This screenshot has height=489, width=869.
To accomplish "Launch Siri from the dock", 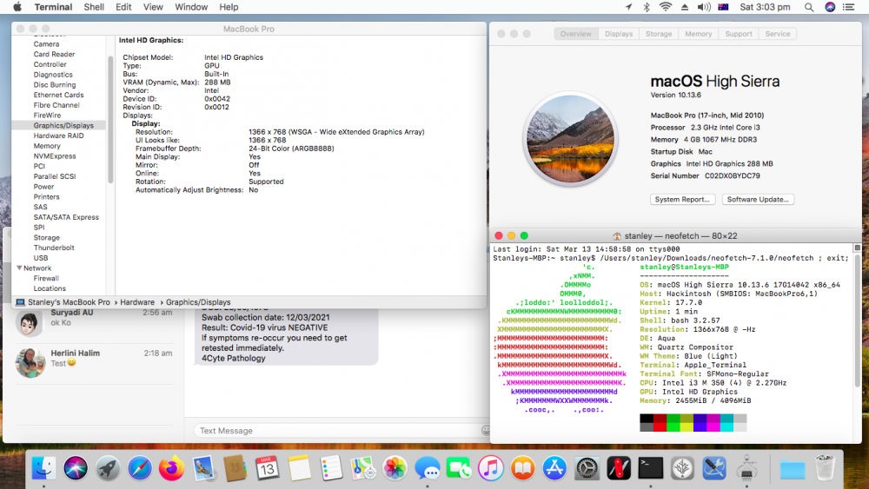I will 76,468.
